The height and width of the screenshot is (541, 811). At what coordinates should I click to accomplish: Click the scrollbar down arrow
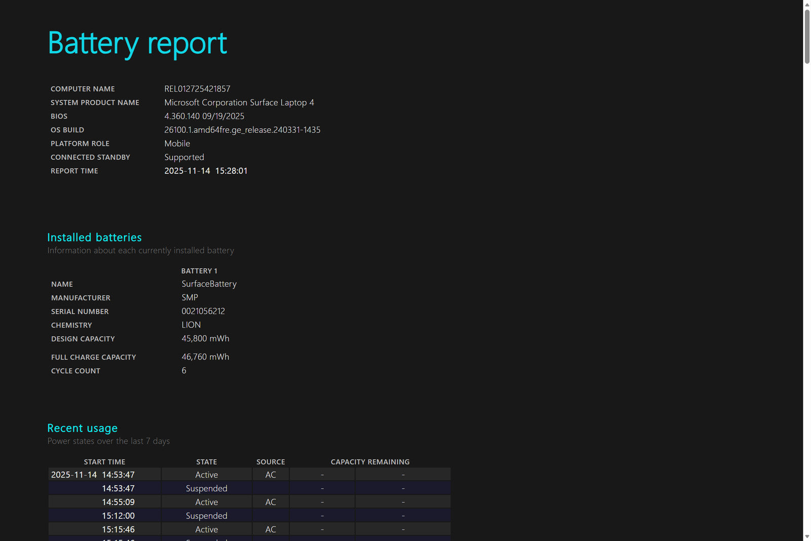pos(807,536)
